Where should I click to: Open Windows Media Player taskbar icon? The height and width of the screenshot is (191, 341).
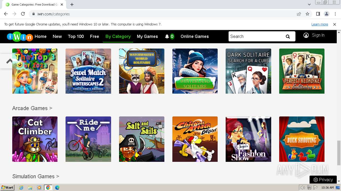point(39,188)
